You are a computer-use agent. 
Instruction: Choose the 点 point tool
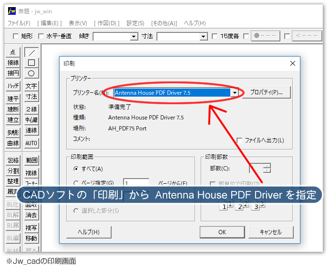[13, 52]
